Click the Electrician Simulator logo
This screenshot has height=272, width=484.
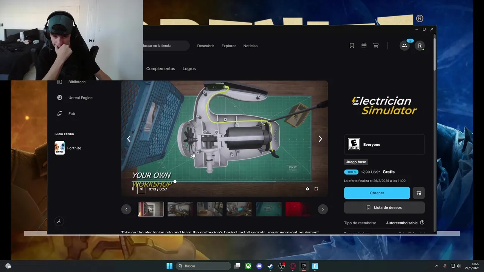tap(384, 106)
